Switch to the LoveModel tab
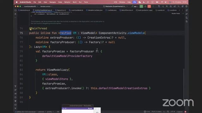 pos(172,10)
